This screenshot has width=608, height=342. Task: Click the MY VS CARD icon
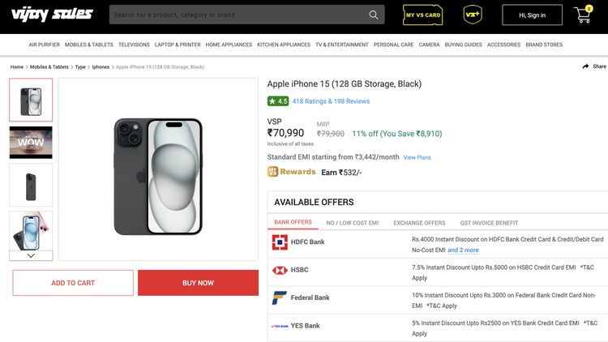pyautogui.click(x=422, y=15)
